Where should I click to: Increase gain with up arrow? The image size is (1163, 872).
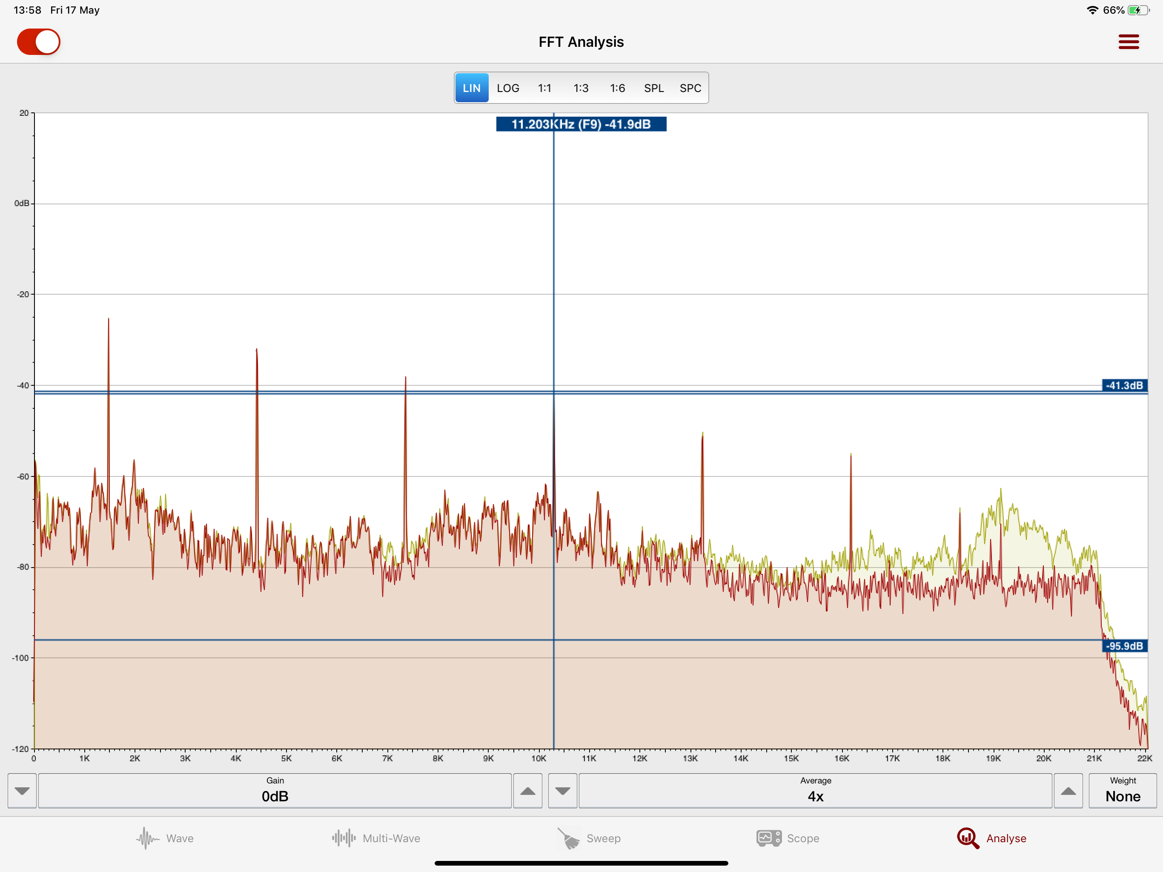(527, 791)
